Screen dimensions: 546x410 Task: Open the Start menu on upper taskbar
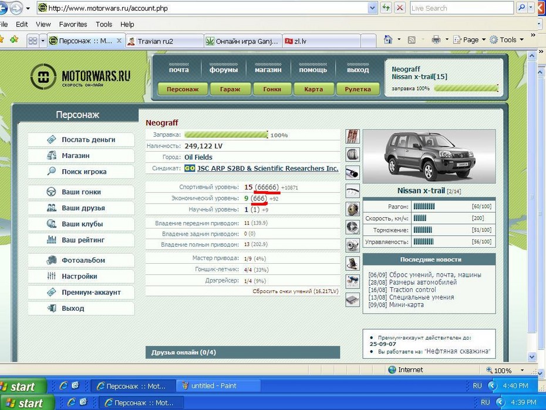[23, 387]
